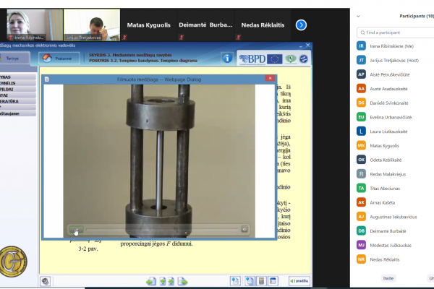Click the window layout icon in bottom toolbar

click(273, 281)
